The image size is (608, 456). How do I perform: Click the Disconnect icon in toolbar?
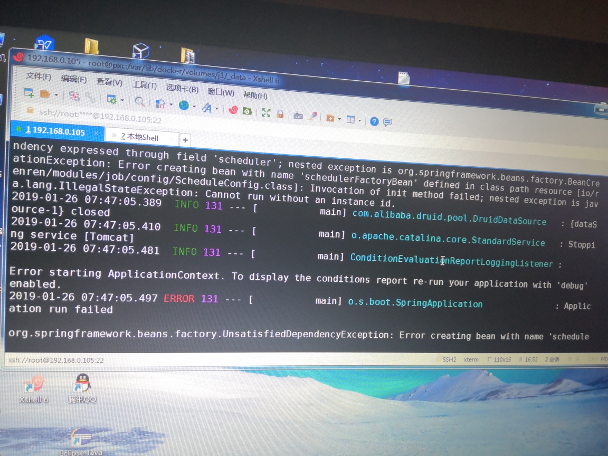click(x=74, y=96)
